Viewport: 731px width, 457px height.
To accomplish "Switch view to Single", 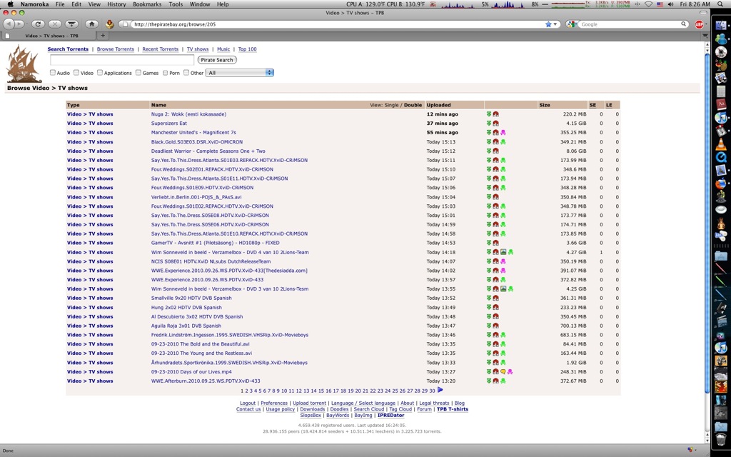I will [x=392, y=105].
